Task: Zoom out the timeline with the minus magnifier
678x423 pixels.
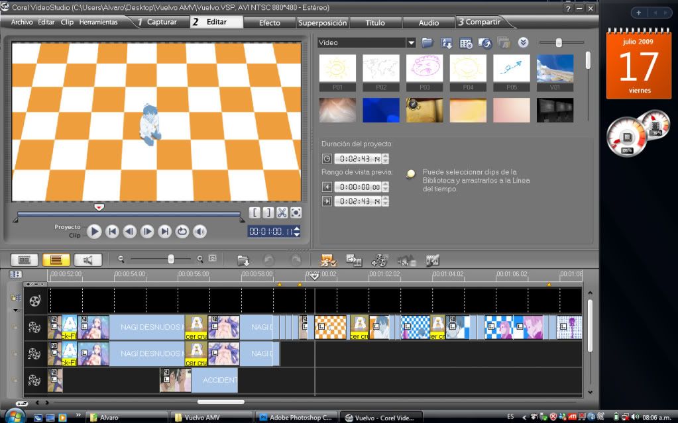Action: 121,259
